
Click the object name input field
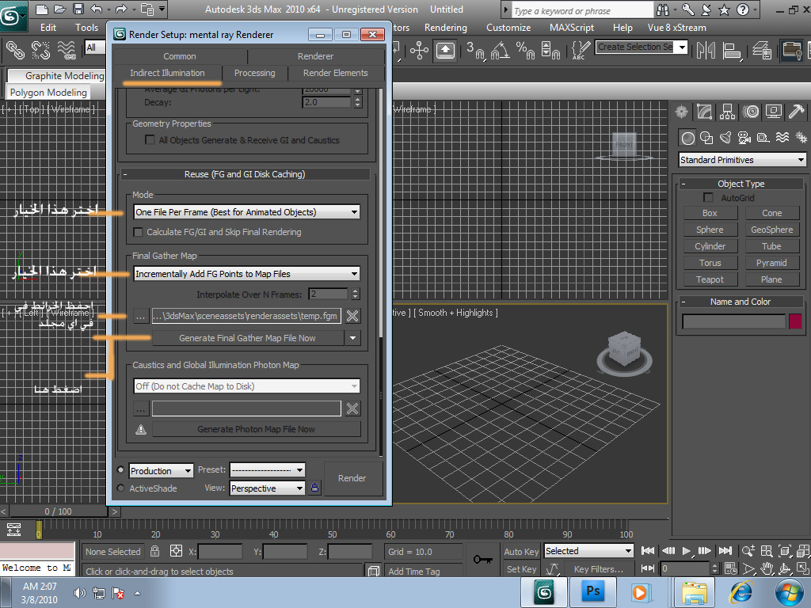click(x=733, y=321)
